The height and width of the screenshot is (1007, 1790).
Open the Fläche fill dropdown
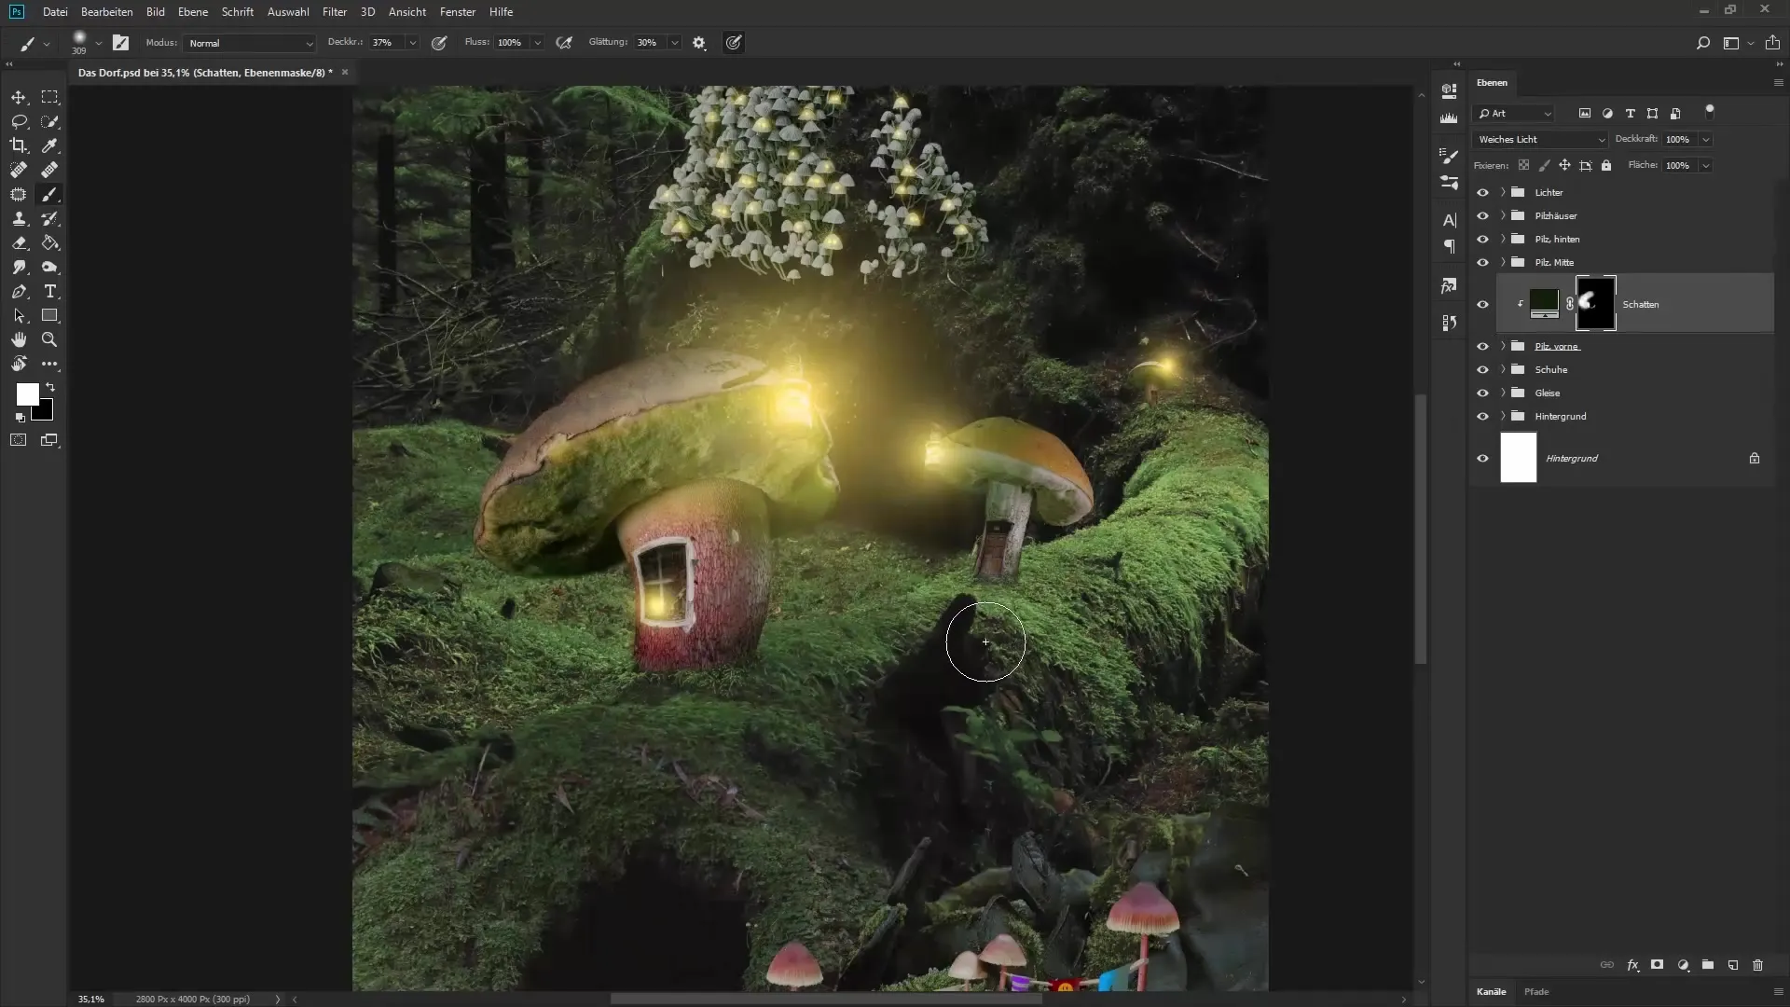(1705, 165)
